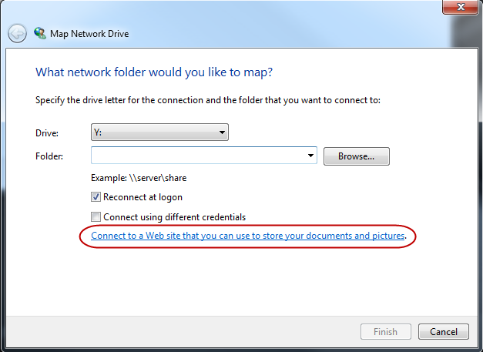Click the 'Connect using different credentials' label text
This screenshot has width=483, height=352.
[175, 217]
